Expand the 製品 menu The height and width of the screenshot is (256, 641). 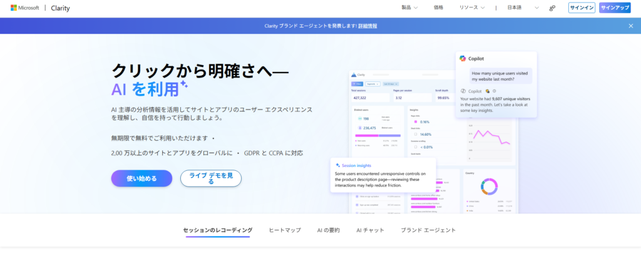pyautogui.click(x=409, y=8)
